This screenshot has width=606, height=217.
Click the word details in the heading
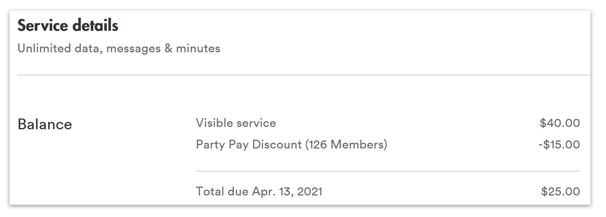coord(95,25)
